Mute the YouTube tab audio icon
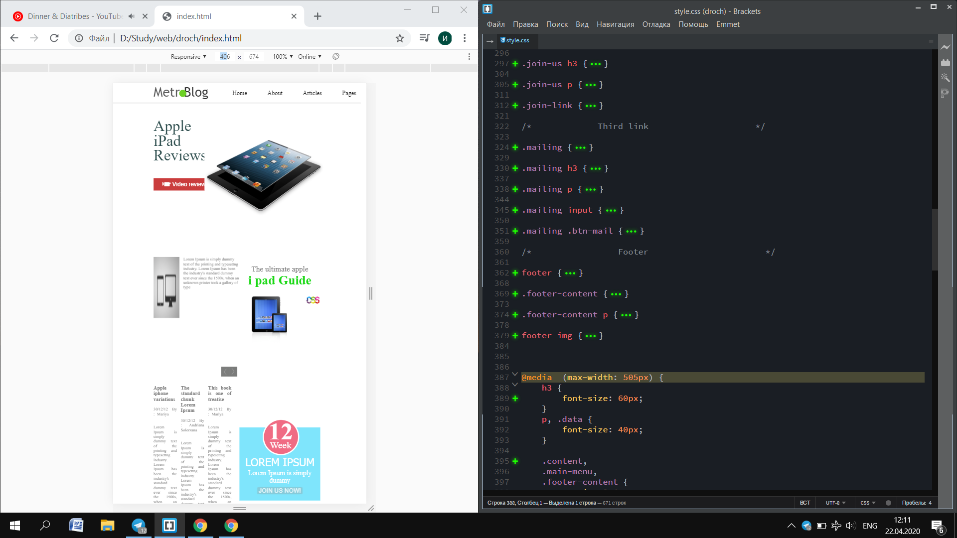Screen dimensions: 957x538 coord(132,16)
